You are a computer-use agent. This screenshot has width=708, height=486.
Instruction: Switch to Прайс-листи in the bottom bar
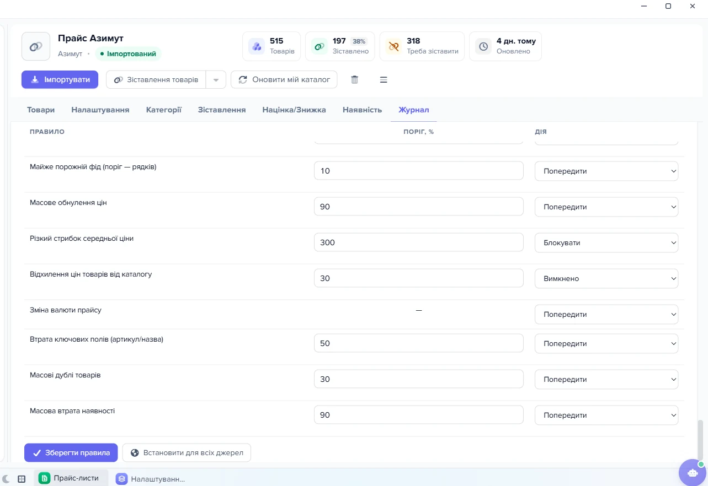[x=71, y=478]
